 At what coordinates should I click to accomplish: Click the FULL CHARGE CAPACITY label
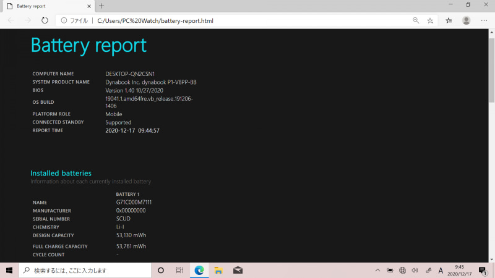coord(60,246)
